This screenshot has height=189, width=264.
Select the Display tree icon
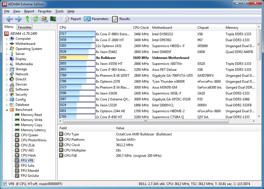tap(12, 59)
